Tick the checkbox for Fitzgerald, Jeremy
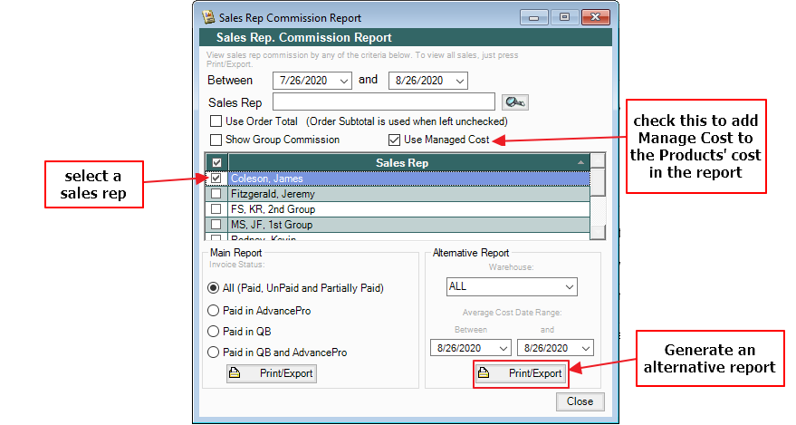The height and width of the screenshot is (425, 796). (216, 194)
